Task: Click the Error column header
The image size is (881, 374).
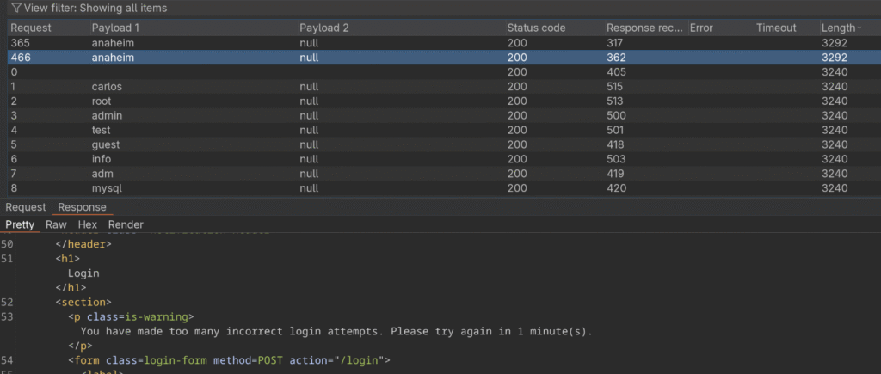Action: [x=701, y=28]
